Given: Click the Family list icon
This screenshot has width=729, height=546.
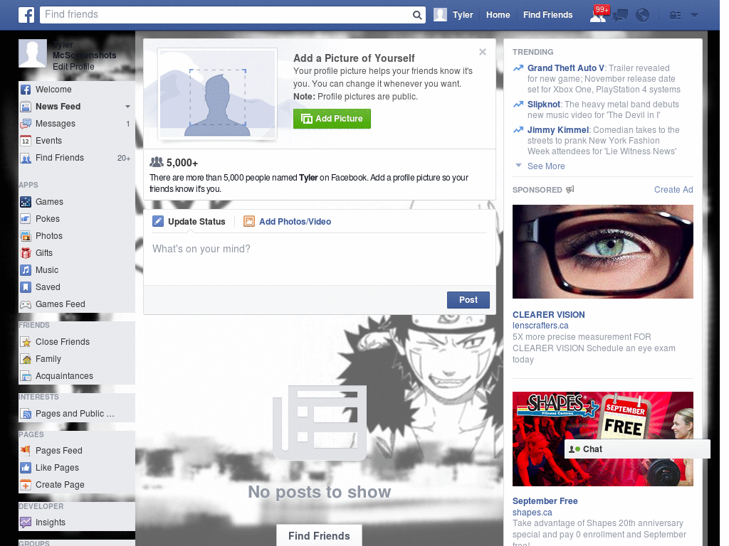Looking at the screenshot, I should 26,359.
